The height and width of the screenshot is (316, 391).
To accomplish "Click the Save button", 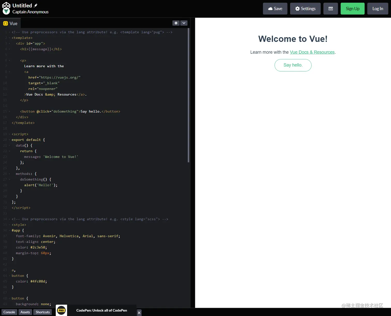I will coord(275,9).
